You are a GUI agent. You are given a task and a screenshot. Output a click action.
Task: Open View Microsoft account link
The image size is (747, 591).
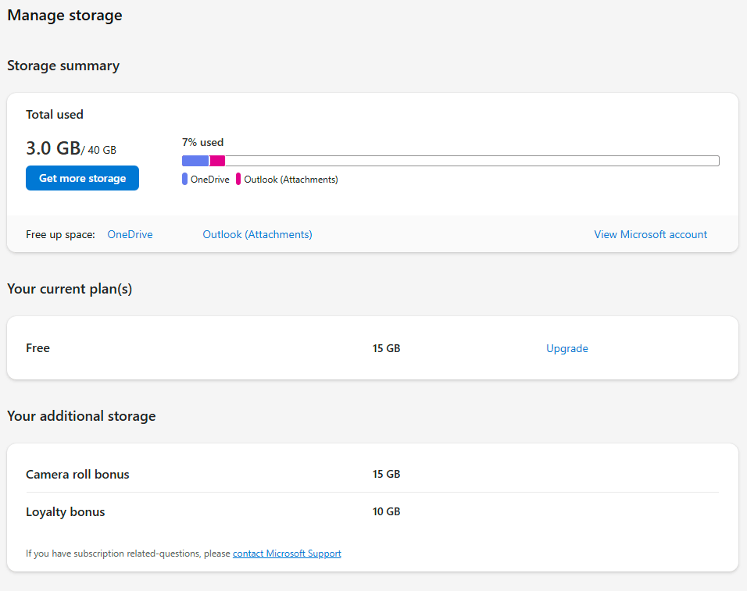[x=650, y=234]
